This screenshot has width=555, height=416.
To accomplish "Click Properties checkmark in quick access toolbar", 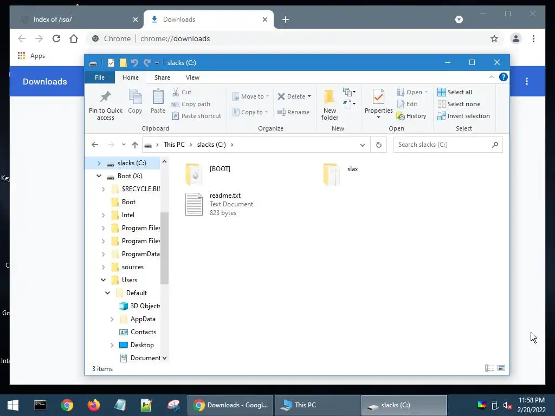I will tap(111, 63).
